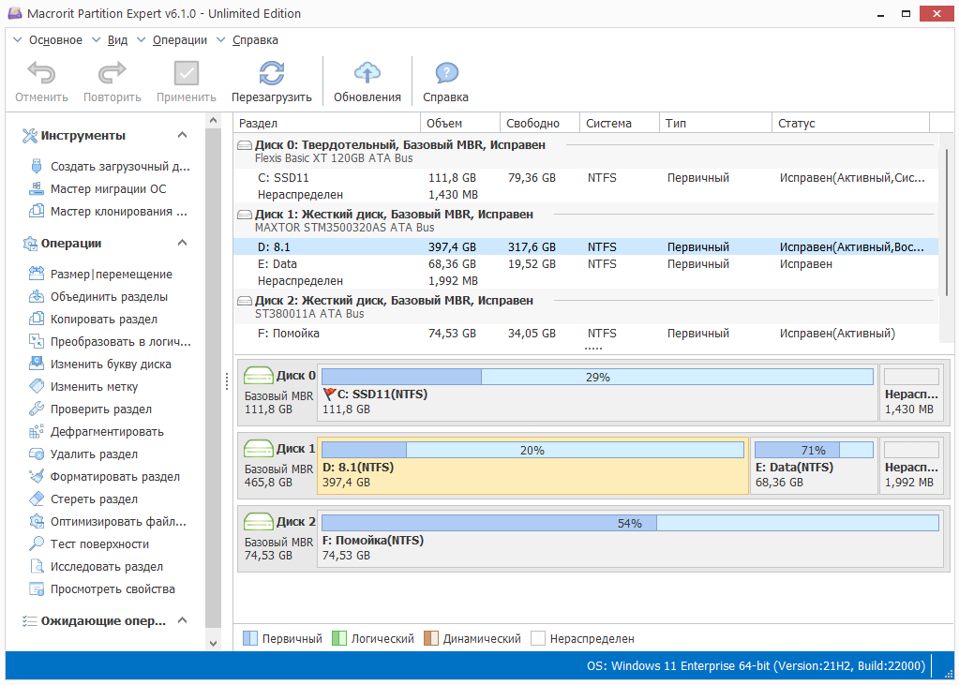Sort by the 'Тип' column header
This screenshot has width=959, height=685.
715,123
